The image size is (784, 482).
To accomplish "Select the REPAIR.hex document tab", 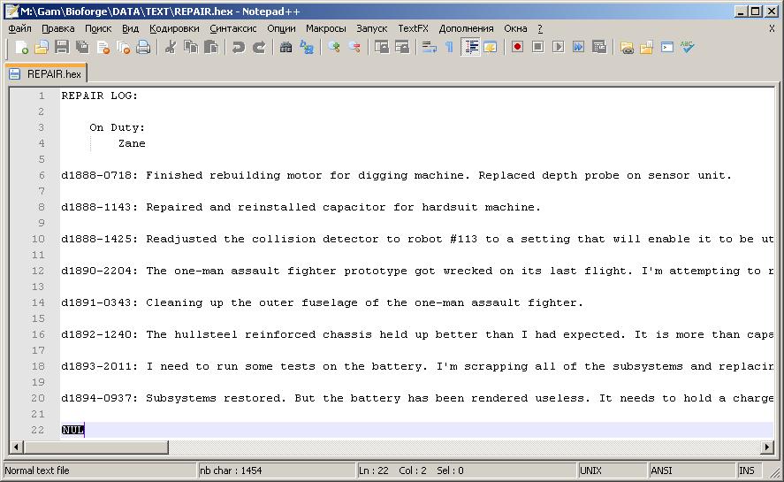I will click(46, 74).
